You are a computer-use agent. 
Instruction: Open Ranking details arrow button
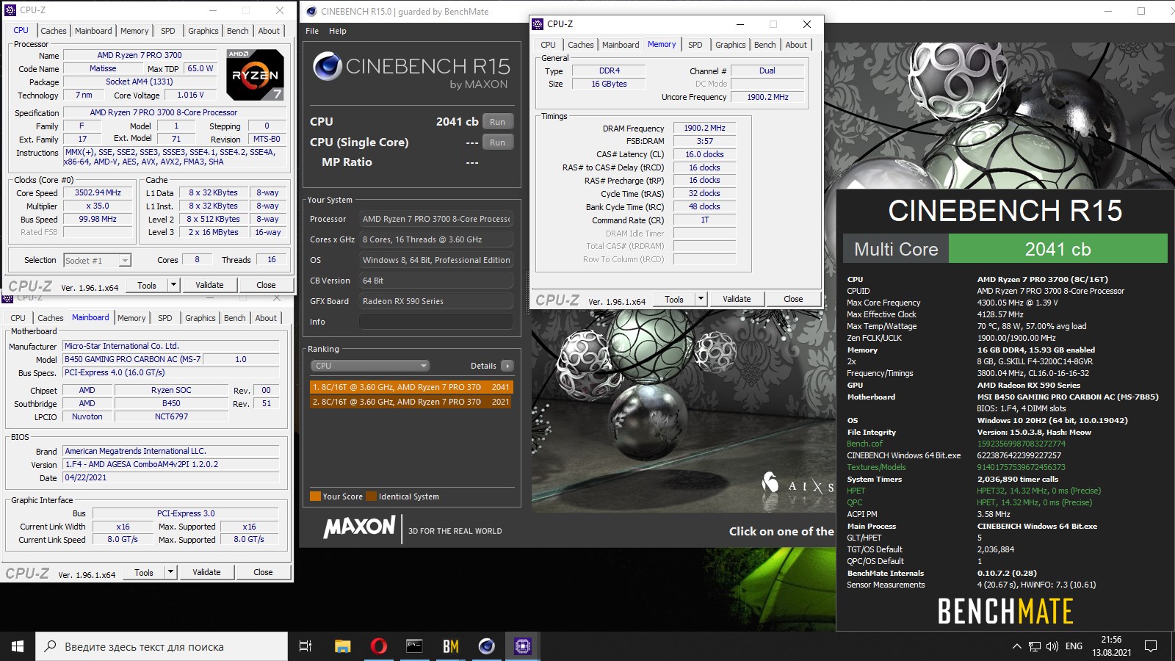[507, 366]
